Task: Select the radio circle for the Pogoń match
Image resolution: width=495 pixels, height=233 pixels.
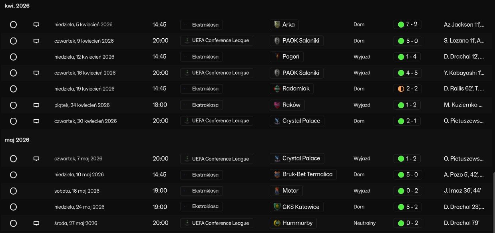Action: click(13, 57)
